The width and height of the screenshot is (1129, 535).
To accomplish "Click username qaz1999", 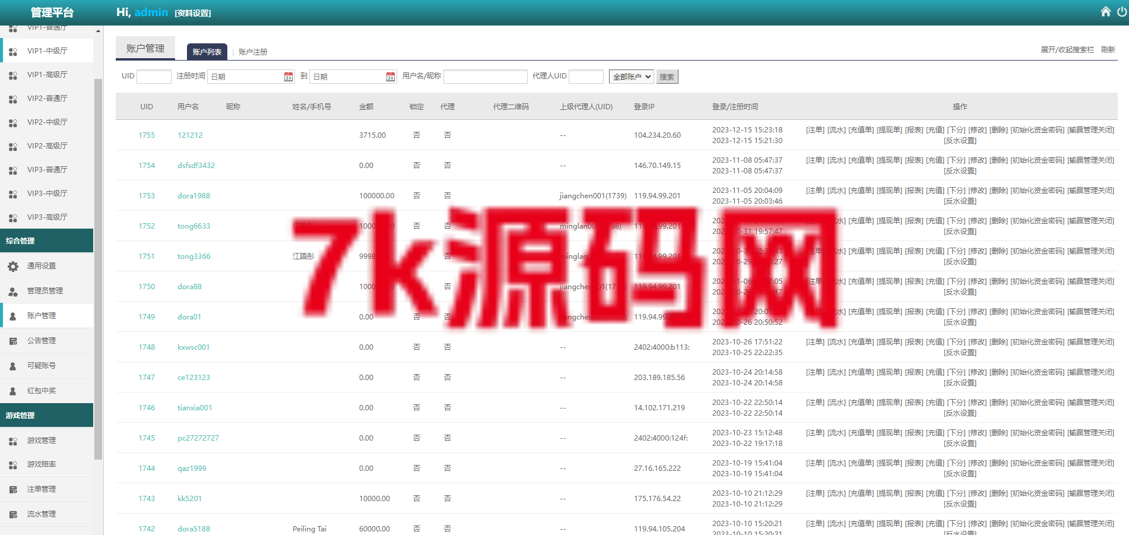I will point(192,468).
